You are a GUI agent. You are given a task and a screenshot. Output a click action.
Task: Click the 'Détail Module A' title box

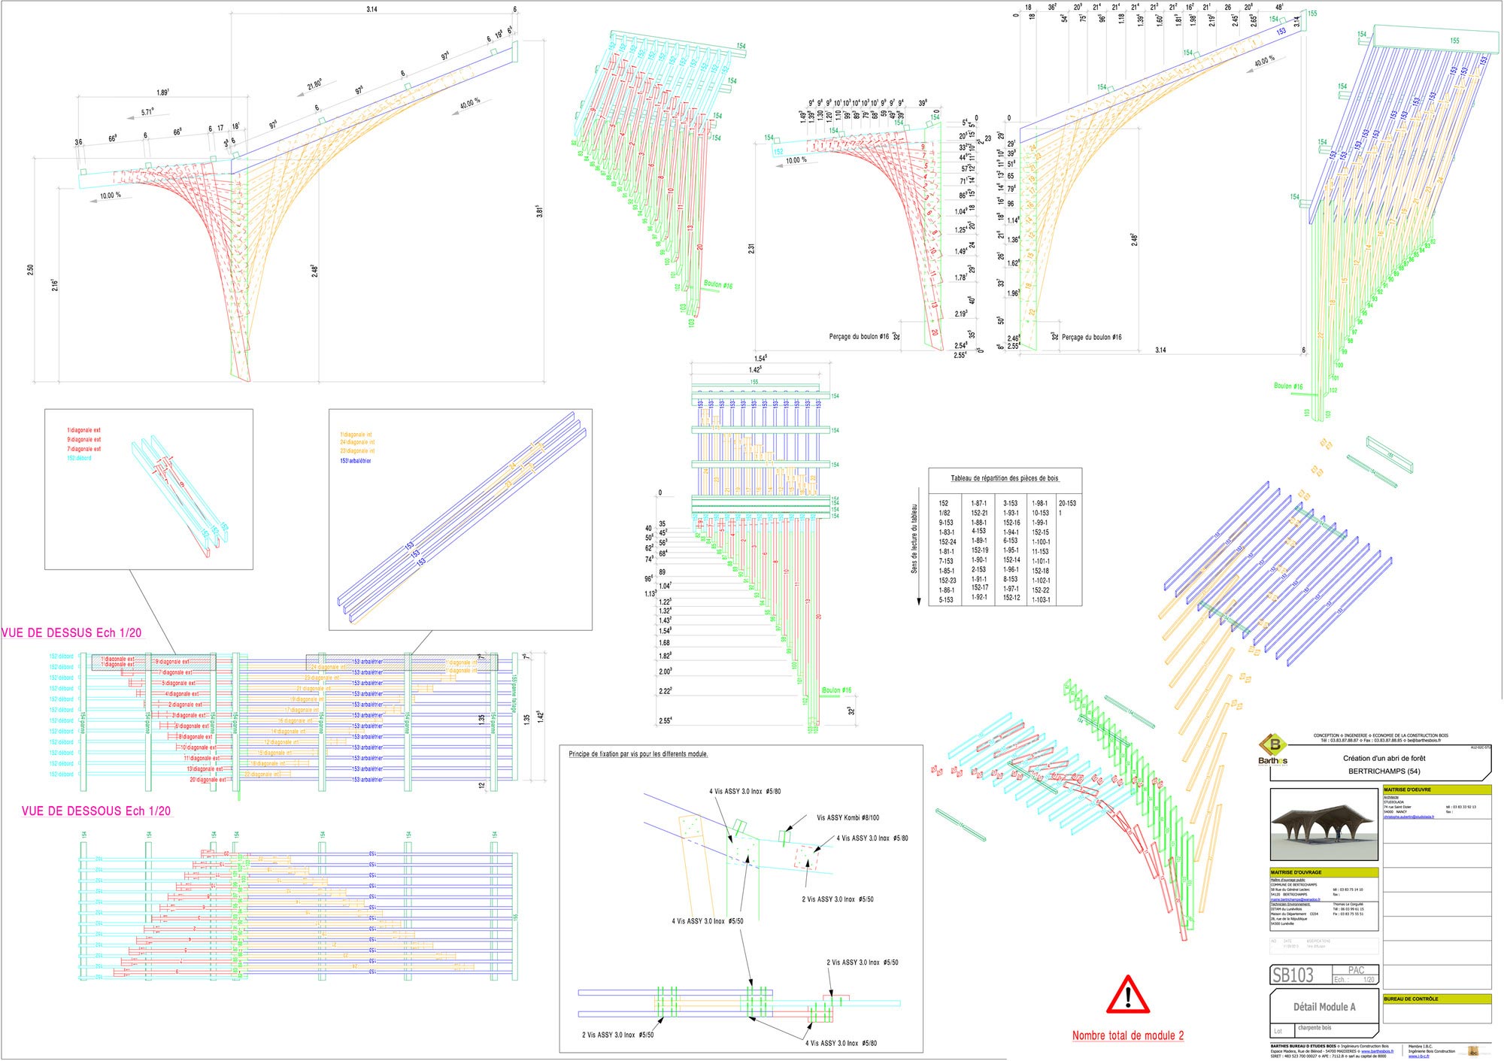[x=1324, y=1007]
